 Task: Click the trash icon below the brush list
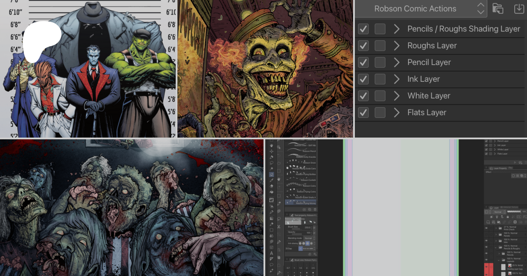coord(315,210)
